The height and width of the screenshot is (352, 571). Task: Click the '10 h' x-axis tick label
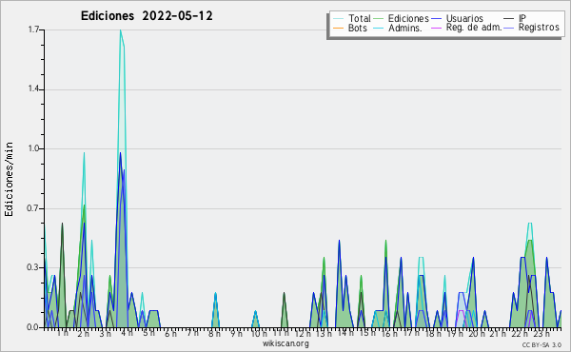pyautogui.click(x=259, y=333)
